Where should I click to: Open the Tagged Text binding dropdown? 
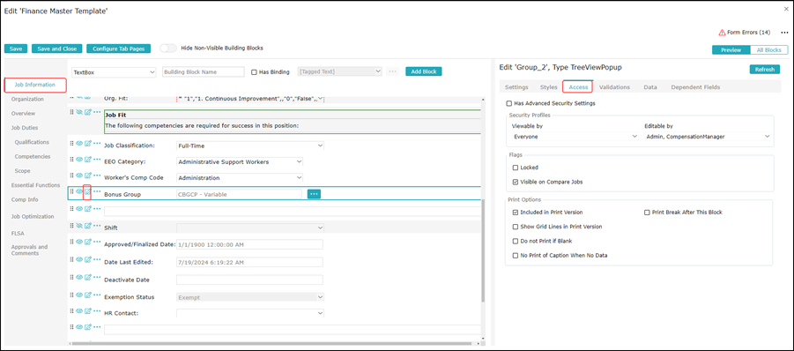340,72
